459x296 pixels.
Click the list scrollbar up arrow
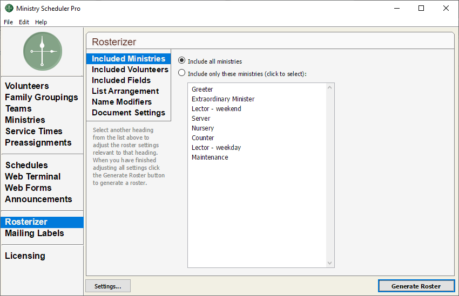[x=329, y=87]
